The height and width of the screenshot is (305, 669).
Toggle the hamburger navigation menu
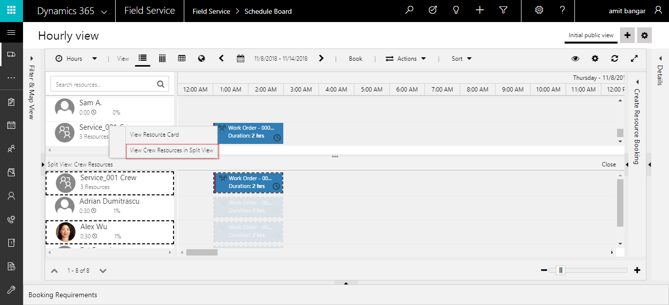click(11, 33)
